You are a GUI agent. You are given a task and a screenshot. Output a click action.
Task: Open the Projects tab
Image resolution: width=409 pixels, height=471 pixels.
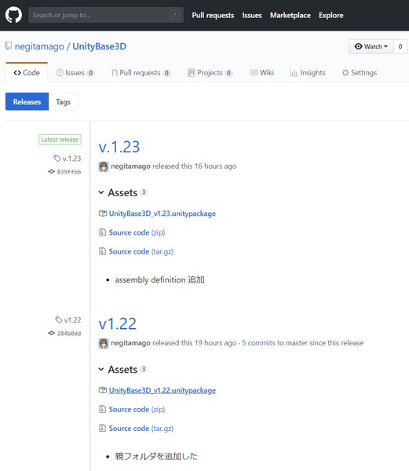click(x=210, y=73)
